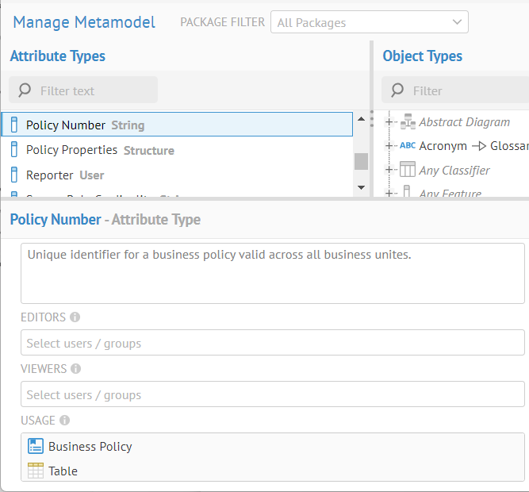Click the Any Classifier table icon
Image resolution: width=529 pixels, height=492 pixels.
pos(407,170)
